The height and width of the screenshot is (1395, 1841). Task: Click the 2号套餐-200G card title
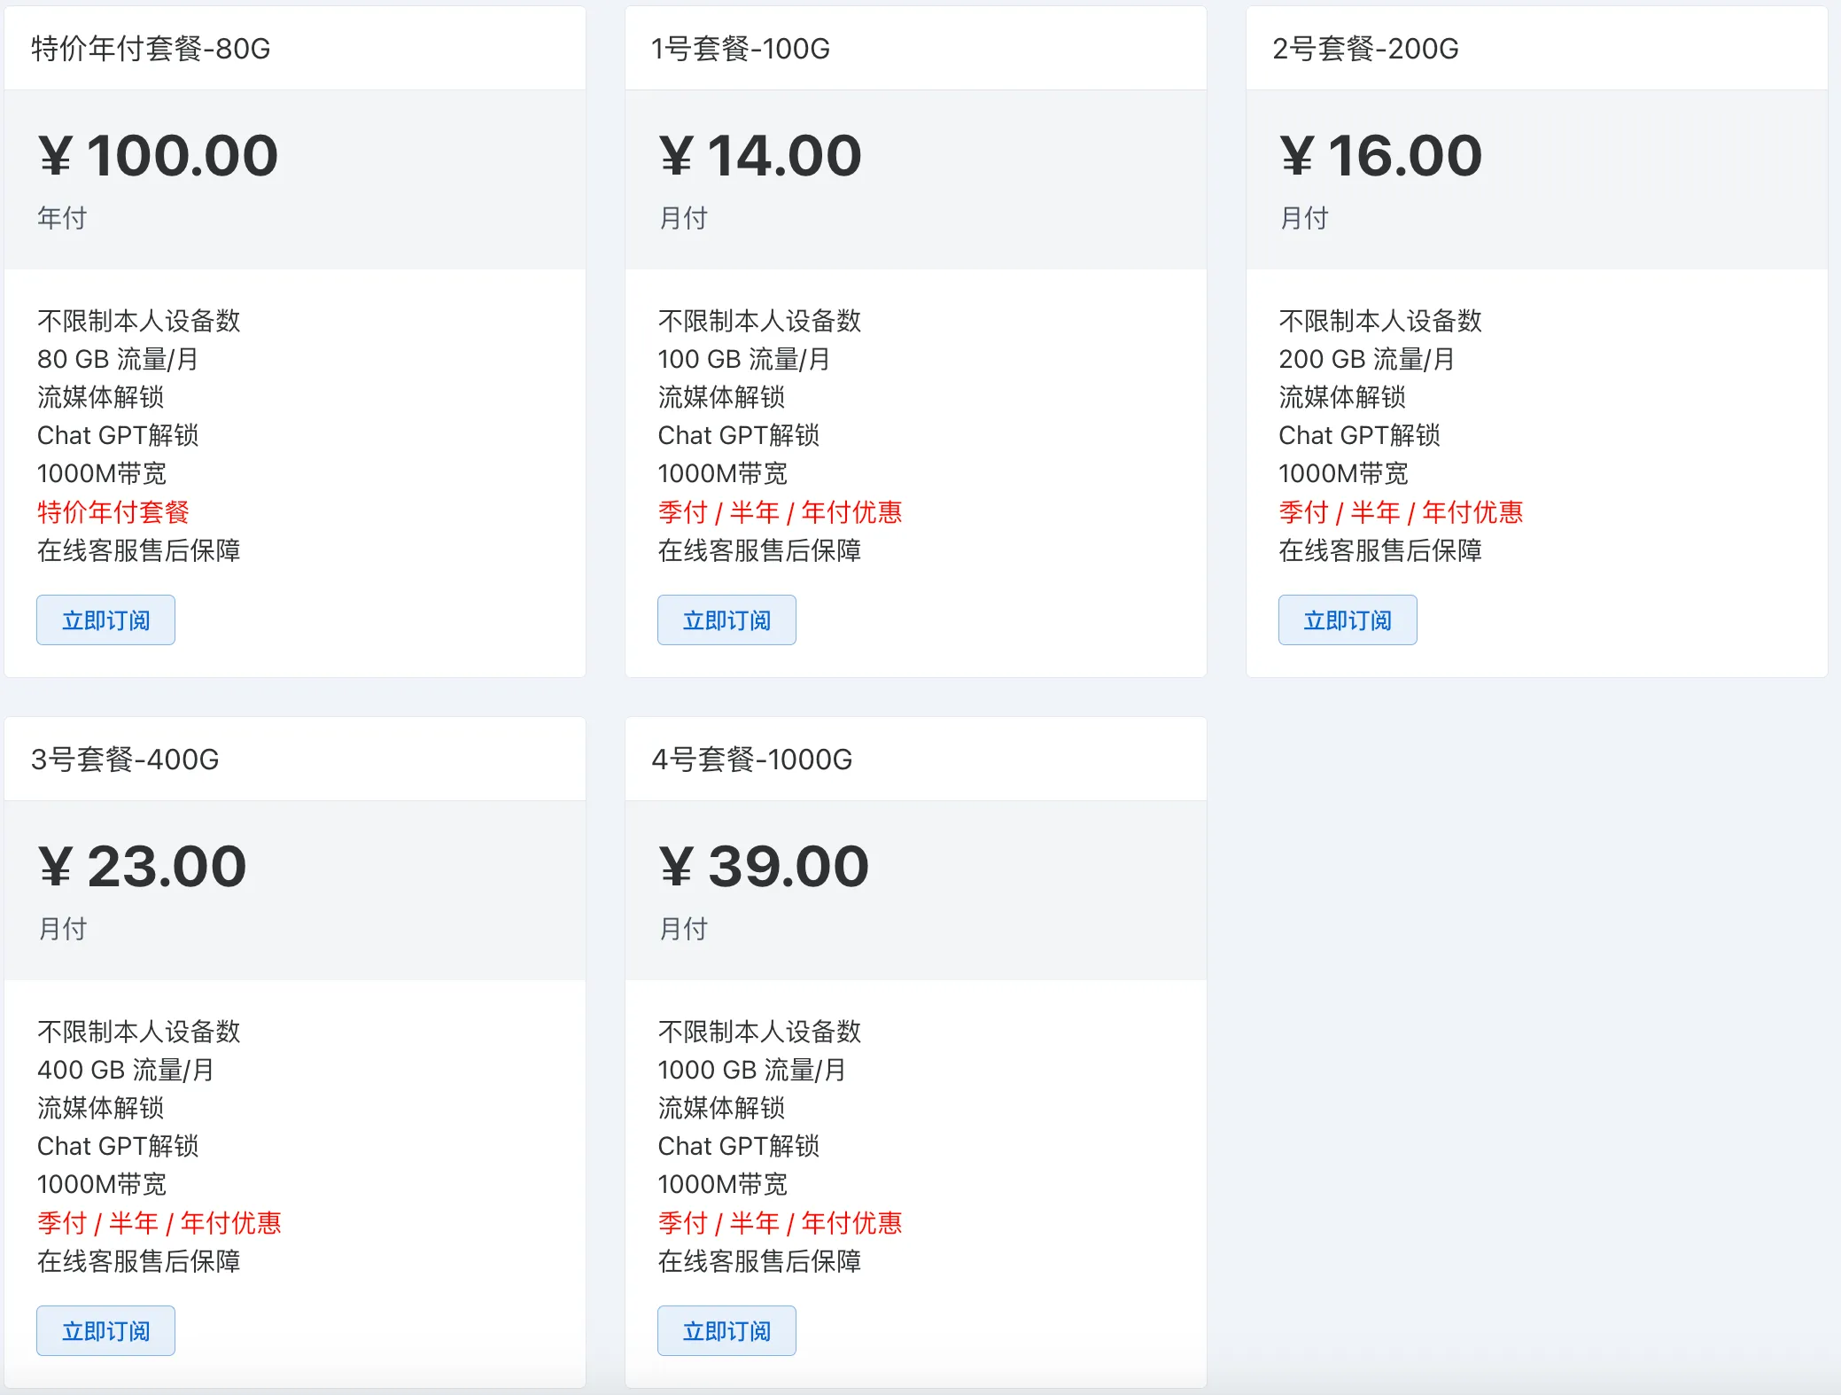click(1365, 49)
